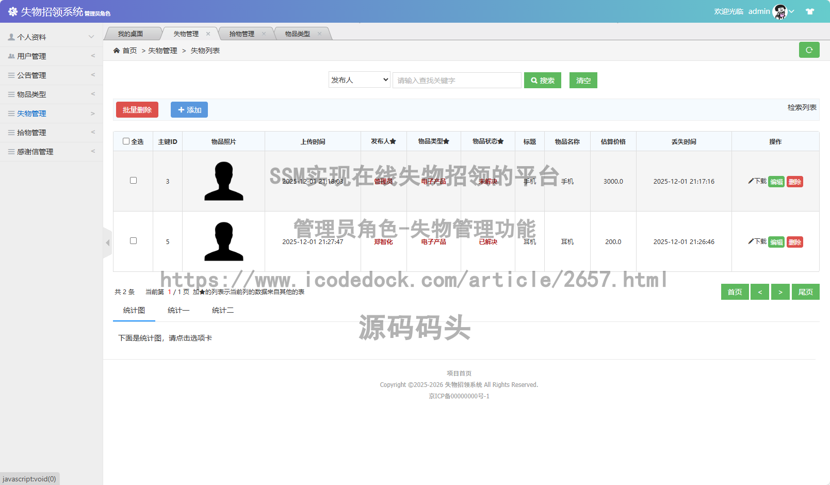Click the blue 添加 button
Image resolution: width=830 pixels, height=485 pixels.
tap(189, 110)
